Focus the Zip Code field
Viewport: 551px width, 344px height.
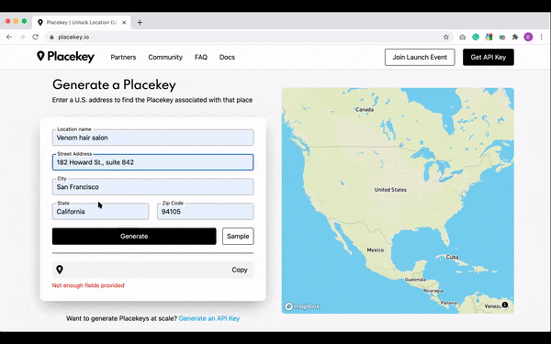tap(205, 211)
